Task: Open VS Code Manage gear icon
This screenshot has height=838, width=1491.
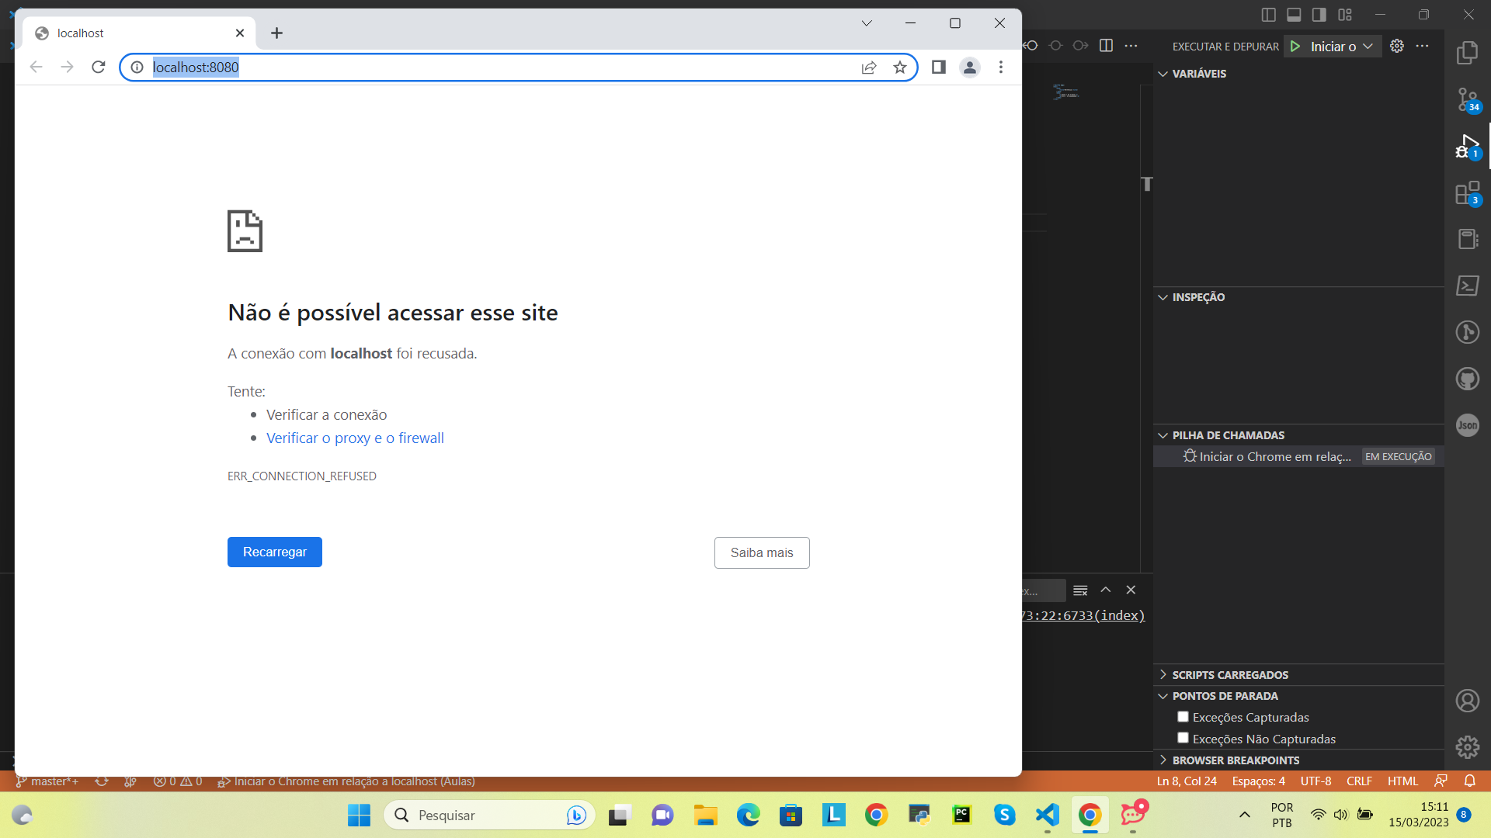Action: point(1468,747)
